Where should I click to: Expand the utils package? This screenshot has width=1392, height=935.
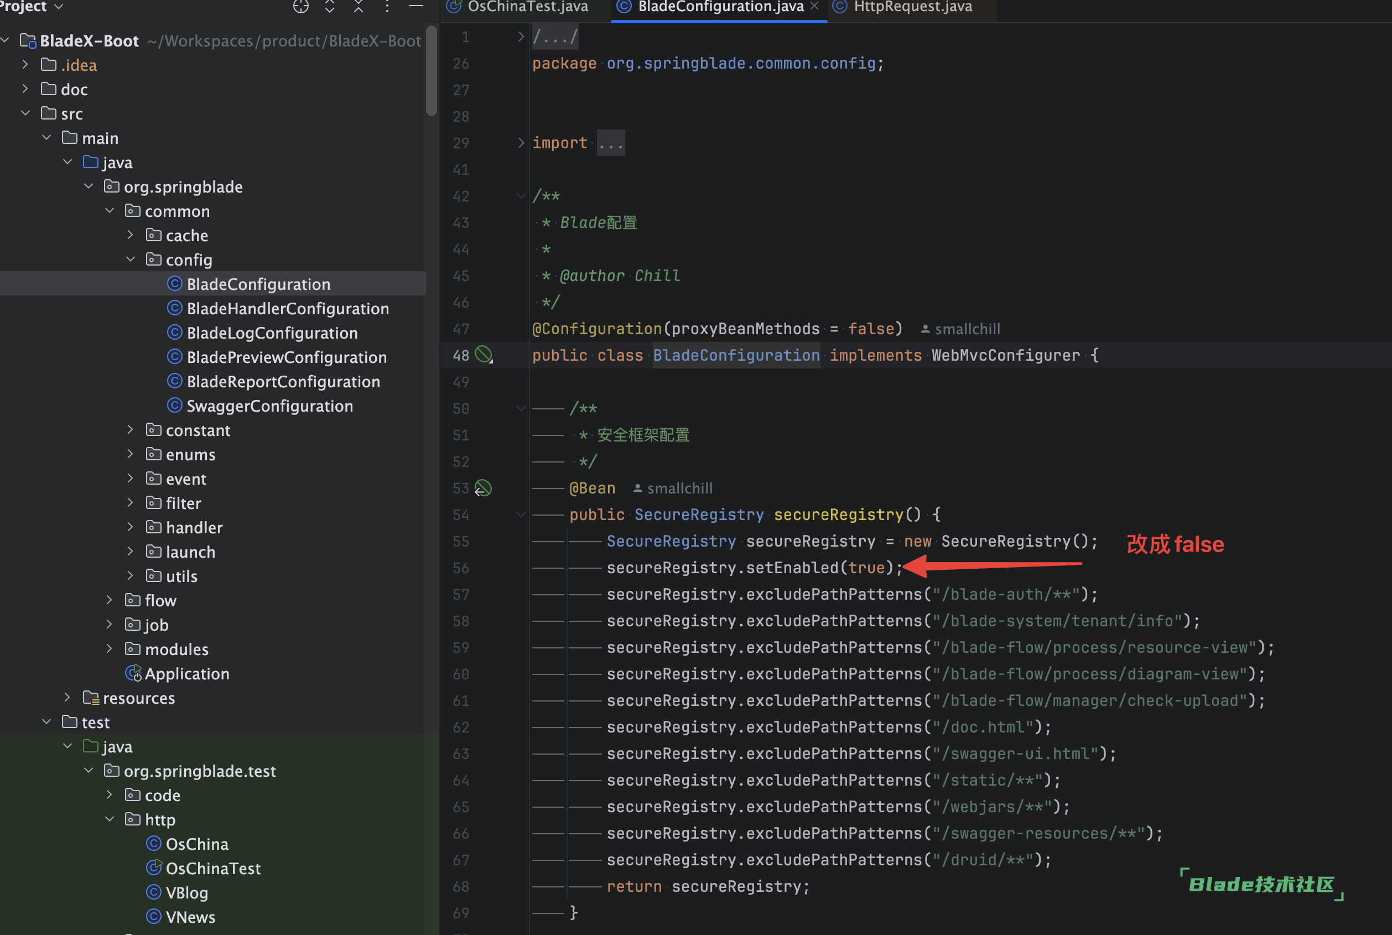[x=131, y=576]
